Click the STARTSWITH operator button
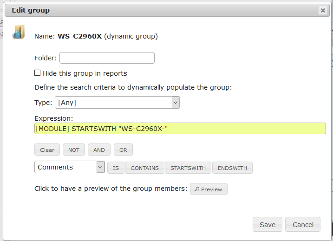This screenshot has height=241, width=333. click(x=188, y=168)
